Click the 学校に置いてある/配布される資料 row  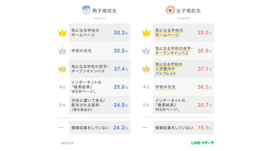click(100, 105)
